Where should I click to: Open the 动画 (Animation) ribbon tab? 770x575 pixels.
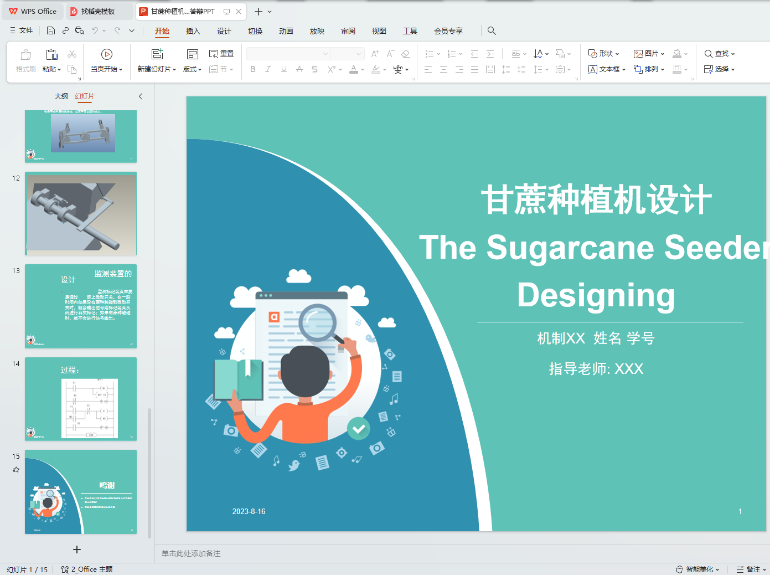pyautogui.click(x=286, y=31)
